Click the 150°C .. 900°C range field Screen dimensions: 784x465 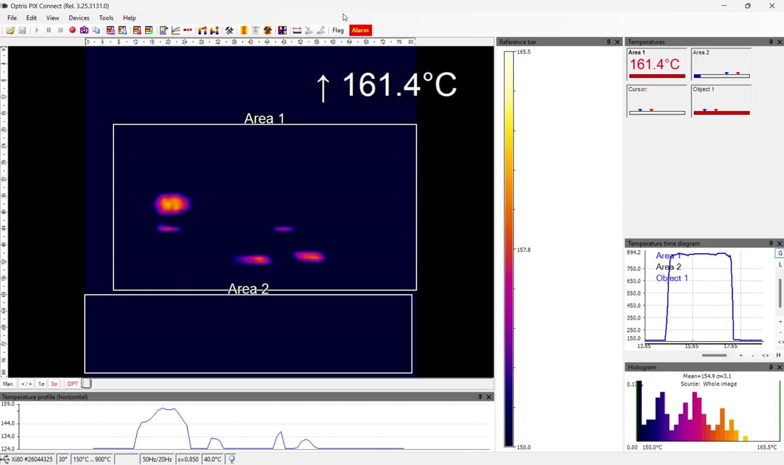click(92, 459)
